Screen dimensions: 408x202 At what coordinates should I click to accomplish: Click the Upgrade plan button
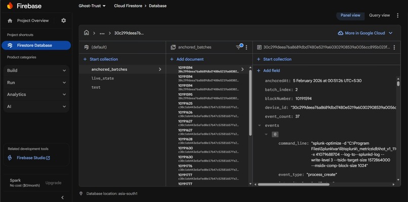point(53,183)
